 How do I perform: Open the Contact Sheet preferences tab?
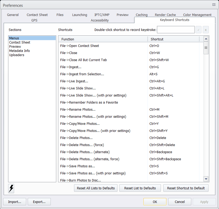click(x=37, y=15)
